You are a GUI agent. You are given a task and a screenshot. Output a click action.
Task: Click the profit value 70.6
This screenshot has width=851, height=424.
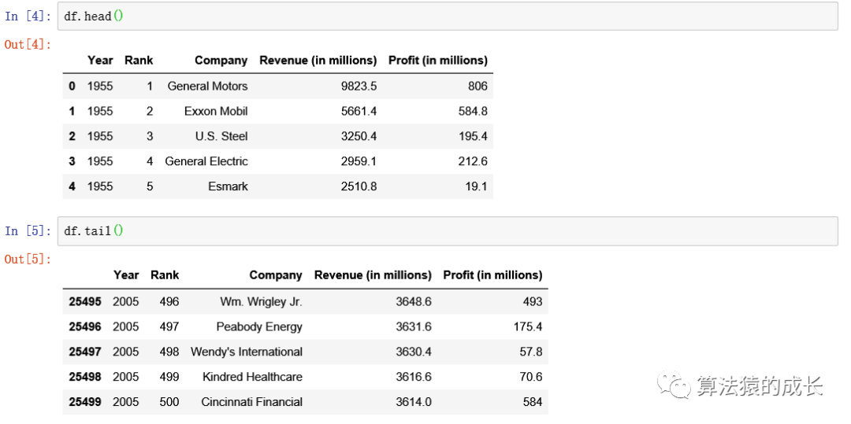pos(531,376)
